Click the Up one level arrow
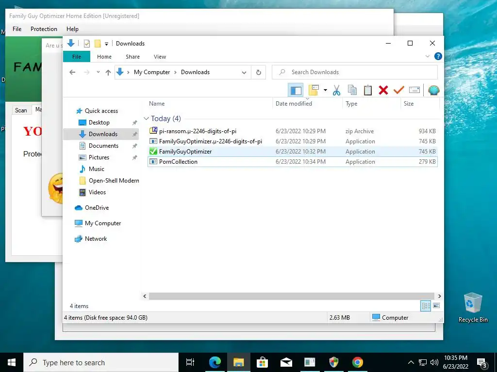 point(108,73)
